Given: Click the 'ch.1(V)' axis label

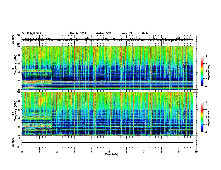Looking at the screenshot, I should pos(13,39).
